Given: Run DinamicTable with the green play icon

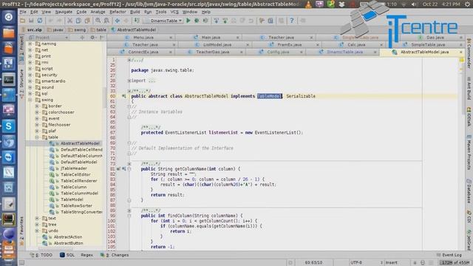Looking at the screenshot, I should 188,21.
